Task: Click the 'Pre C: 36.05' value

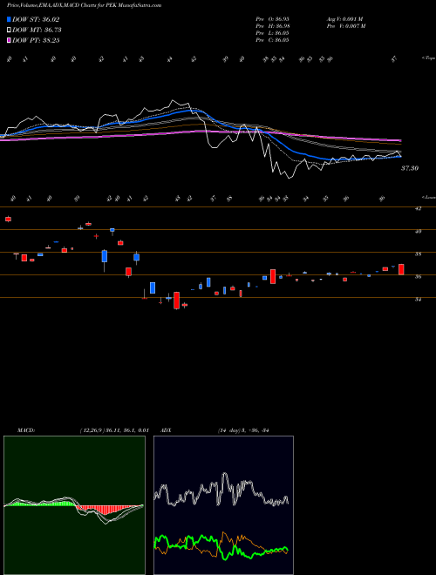Action: tap(272, 40)
